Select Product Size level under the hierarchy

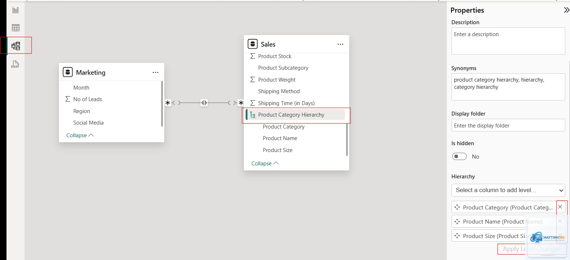click(x=278, y=150)
